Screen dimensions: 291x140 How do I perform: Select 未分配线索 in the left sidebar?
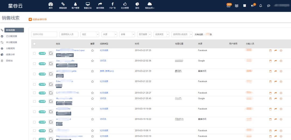(11, 42)
